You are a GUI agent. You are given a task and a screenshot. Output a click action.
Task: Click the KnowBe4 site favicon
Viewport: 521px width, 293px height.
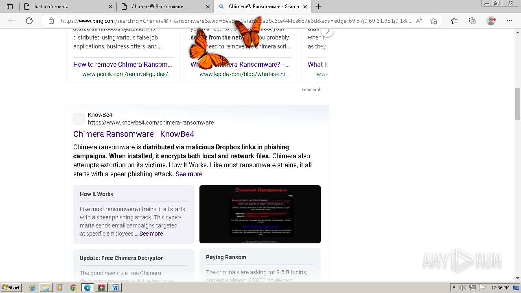pyautogui.click(x=79, y=119)
